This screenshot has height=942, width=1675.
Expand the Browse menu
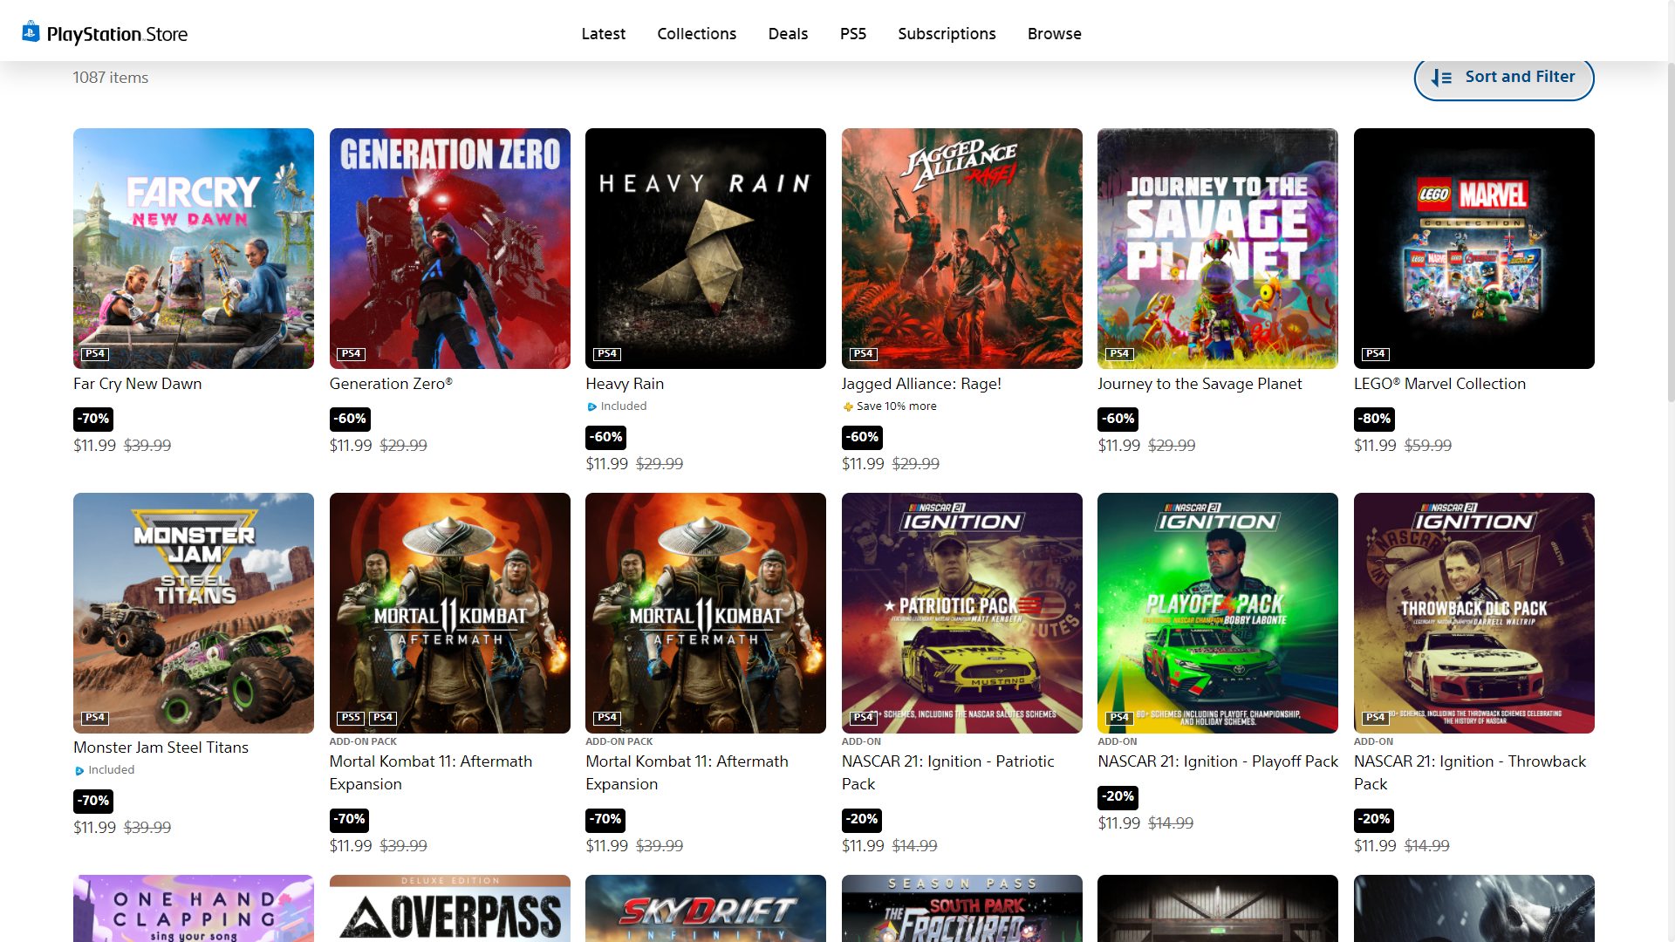coord(1054,34)
